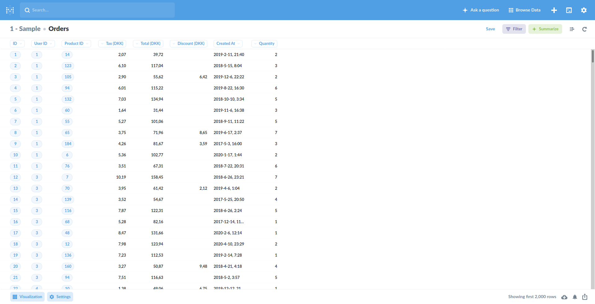
Task: Switch to the Visualization tab
Action: (27, 297)
